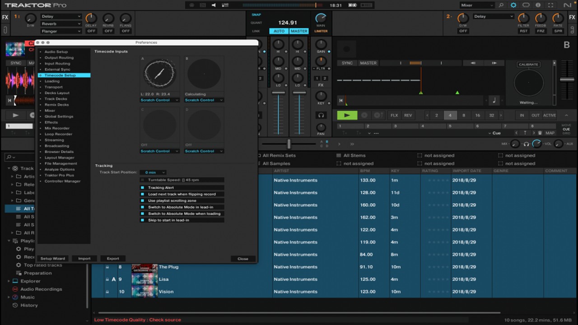Open deck A Scratch Control dropdown
Screen dimensions: 578x325
pyautogui.click(x=160, y=100)
